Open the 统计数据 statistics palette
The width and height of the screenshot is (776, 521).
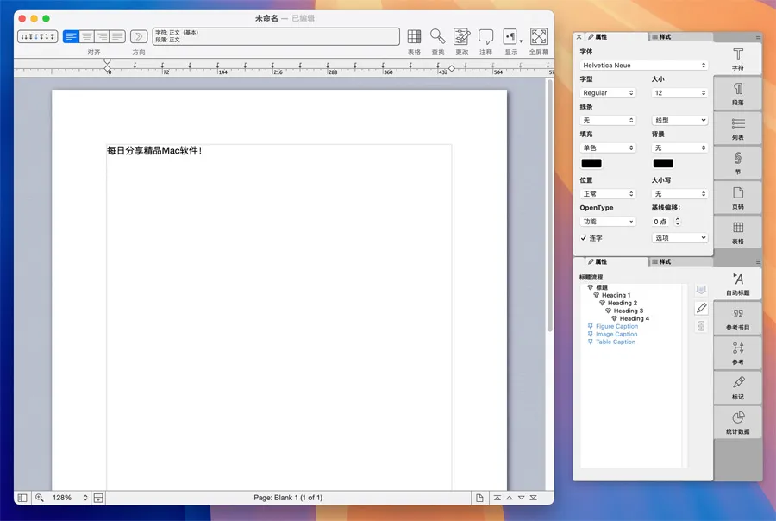[x=738, y=421]
